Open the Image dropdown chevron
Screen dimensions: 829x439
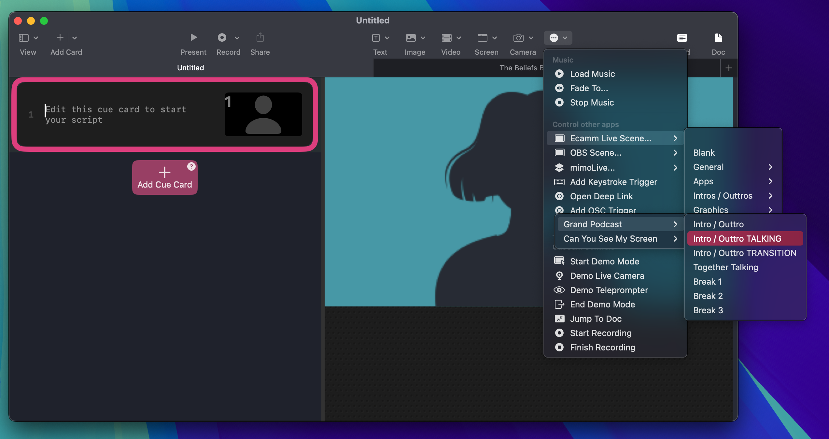[x=423, y=38]
